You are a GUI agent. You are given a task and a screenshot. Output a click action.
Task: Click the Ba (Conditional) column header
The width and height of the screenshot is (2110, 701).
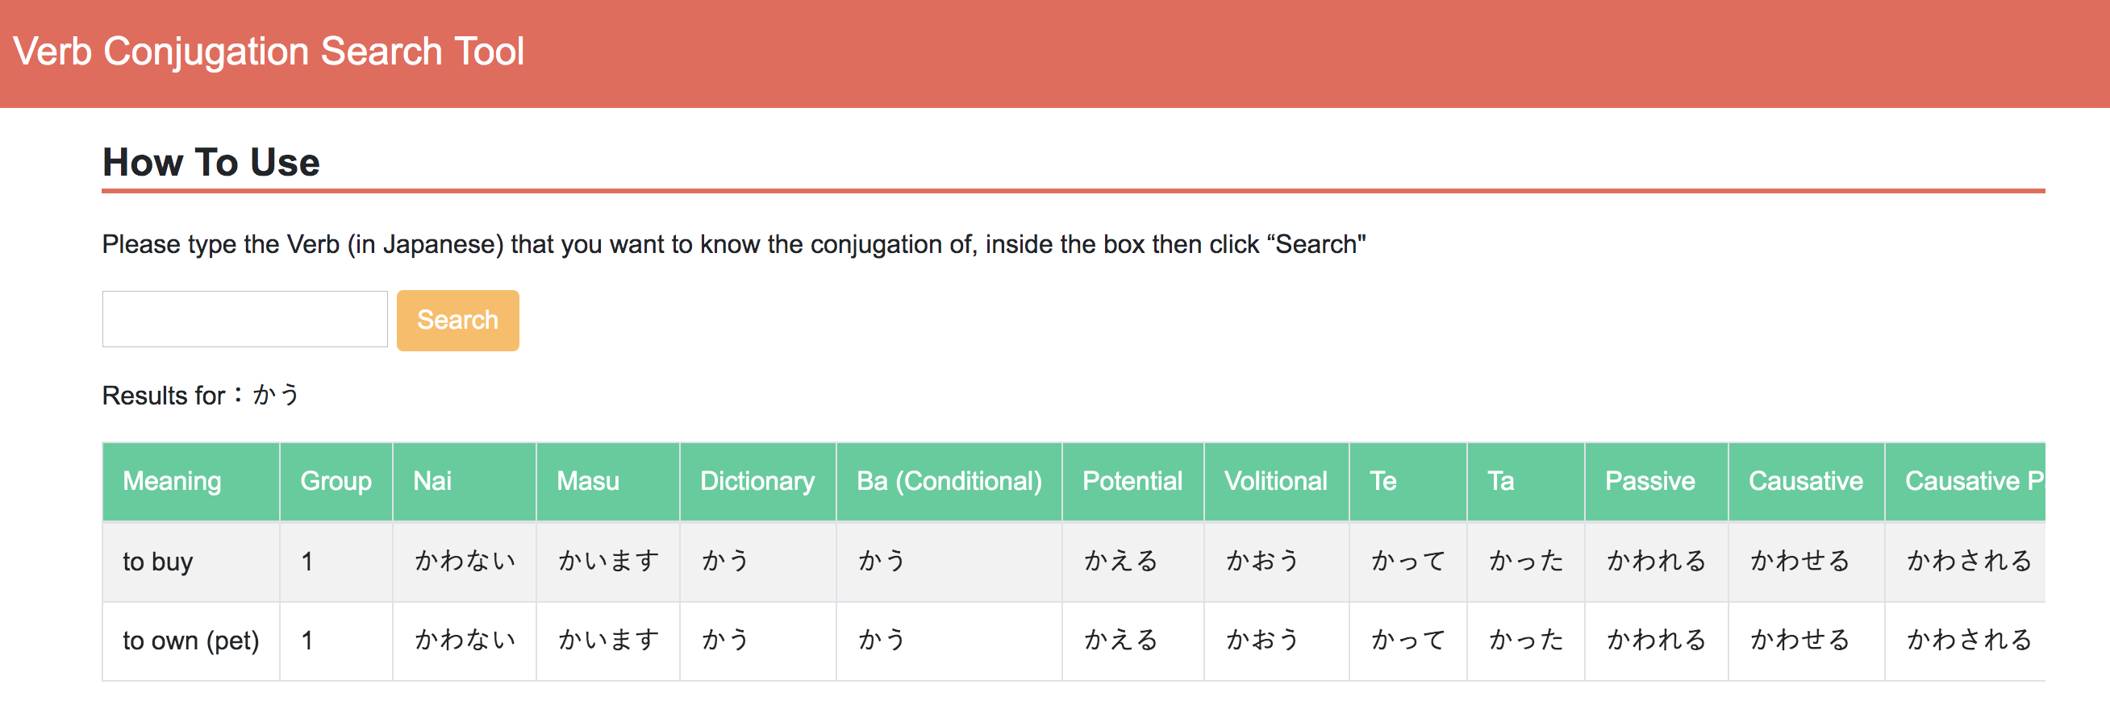pos(949,481)
